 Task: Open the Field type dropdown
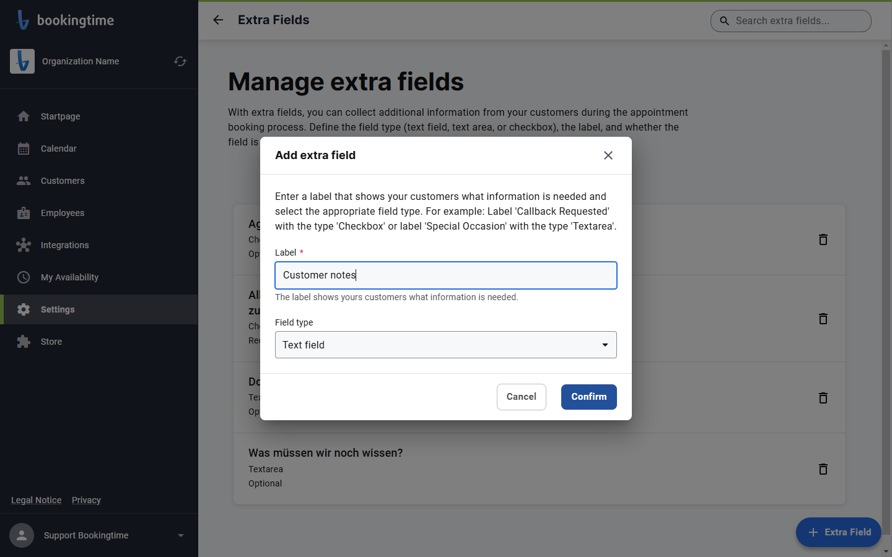click(x=446, y=345)
